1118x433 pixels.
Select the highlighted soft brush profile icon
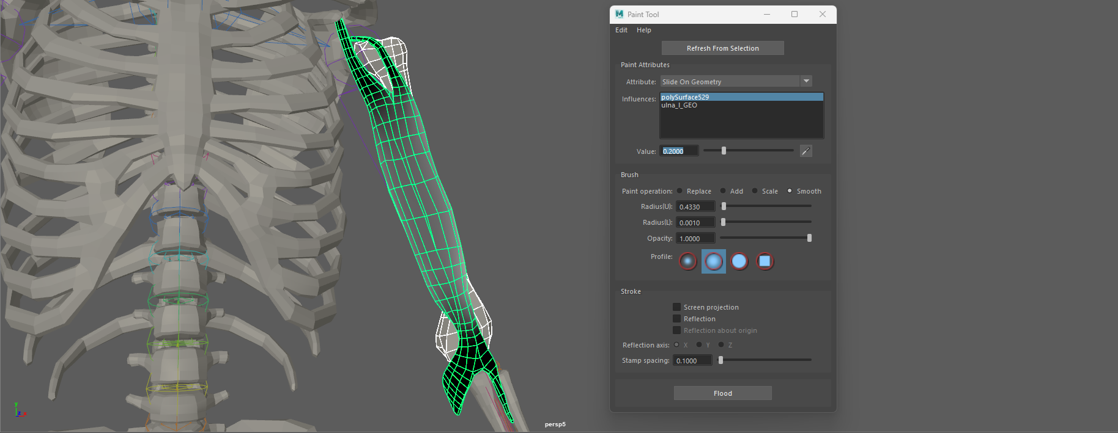714,261
